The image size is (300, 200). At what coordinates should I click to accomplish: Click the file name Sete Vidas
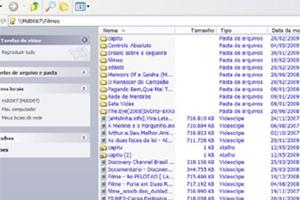pyautogui.click(x=121, y=104)
